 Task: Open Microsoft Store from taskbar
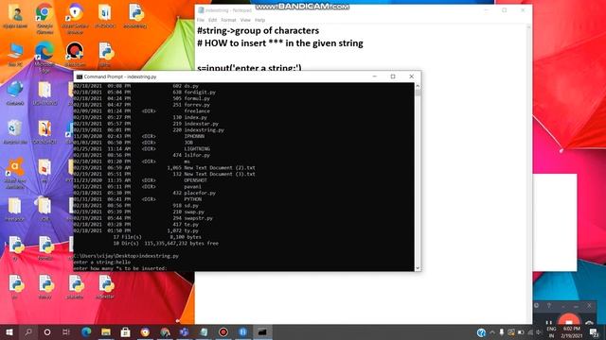click(125, 331)
